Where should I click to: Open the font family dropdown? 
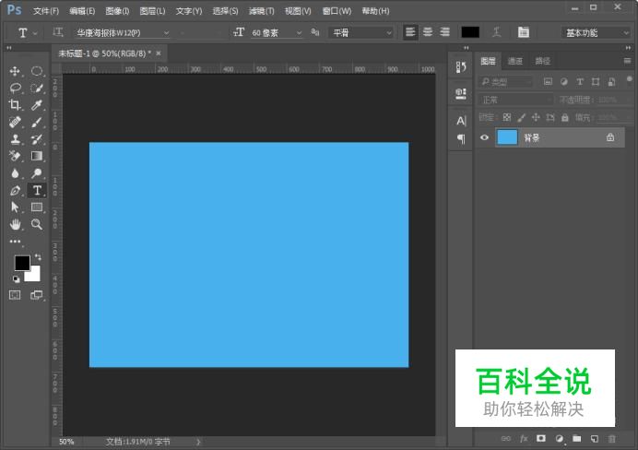pyautogui.click(x=166, y=32)
